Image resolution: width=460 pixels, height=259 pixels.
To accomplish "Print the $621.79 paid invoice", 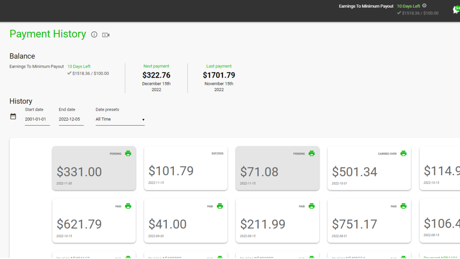I will 128,206.
